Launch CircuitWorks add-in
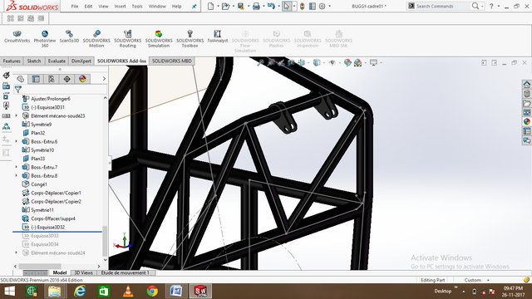 tap(17, 37)
